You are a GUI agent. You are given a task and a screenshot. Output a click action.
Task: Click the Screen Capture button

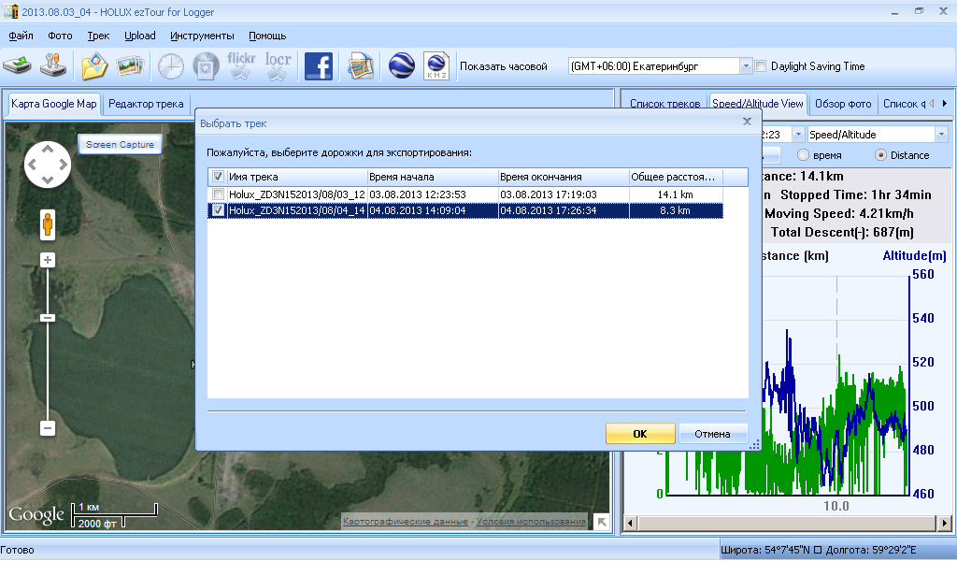[121, 144]
